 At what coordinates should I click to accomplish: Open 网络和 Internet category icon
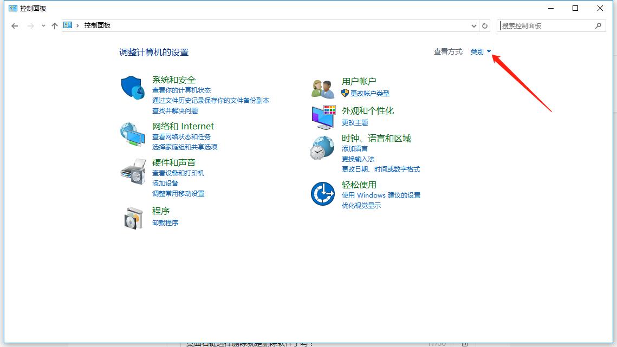click(132, 133)
